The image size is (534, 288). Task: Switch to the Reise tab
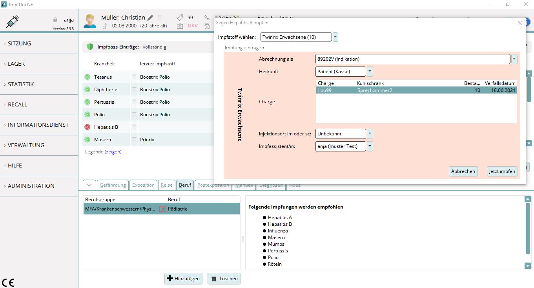point(167,185)
